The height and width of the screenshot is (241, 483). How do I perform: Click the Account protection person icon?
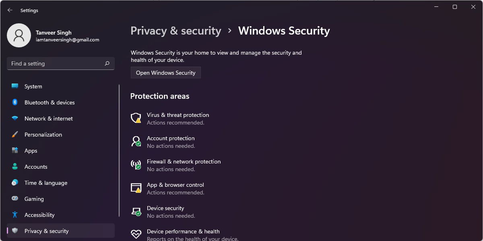(x=136, y=141)
